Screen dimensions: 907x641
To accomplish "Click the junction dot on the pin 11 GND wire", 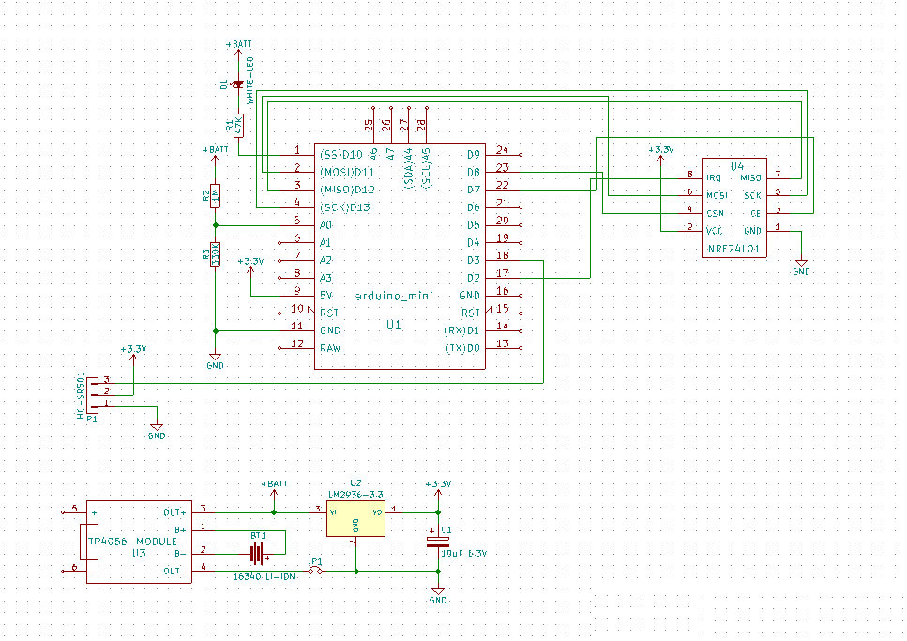I will [215, 331].
